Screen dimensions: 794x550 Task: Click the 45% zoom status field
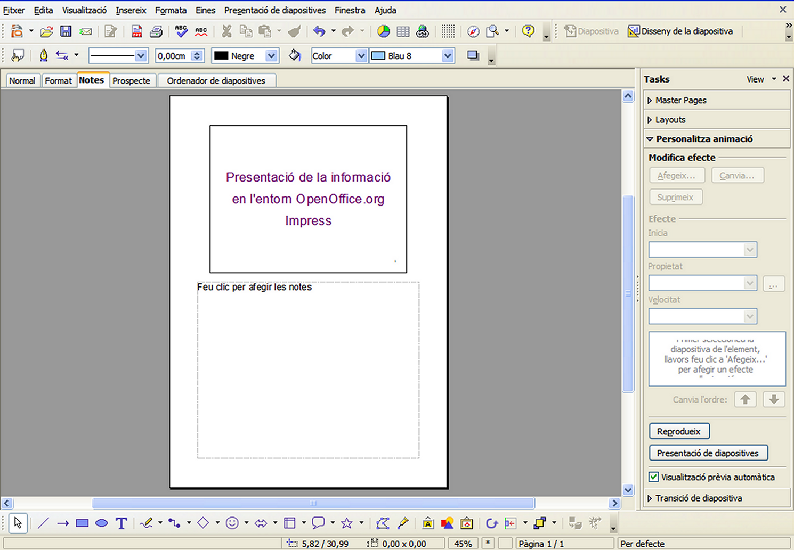(463, 544)
